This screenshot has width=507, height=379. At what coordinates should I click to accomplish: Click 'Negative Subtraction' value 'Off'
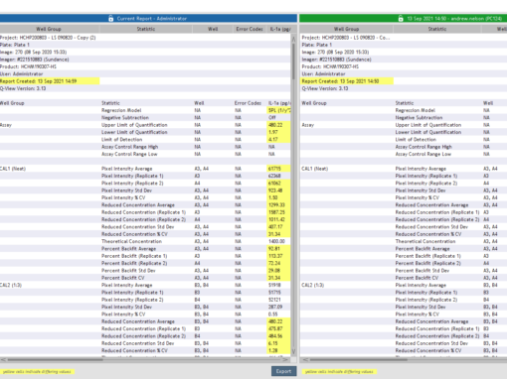[x=272, y=118]
